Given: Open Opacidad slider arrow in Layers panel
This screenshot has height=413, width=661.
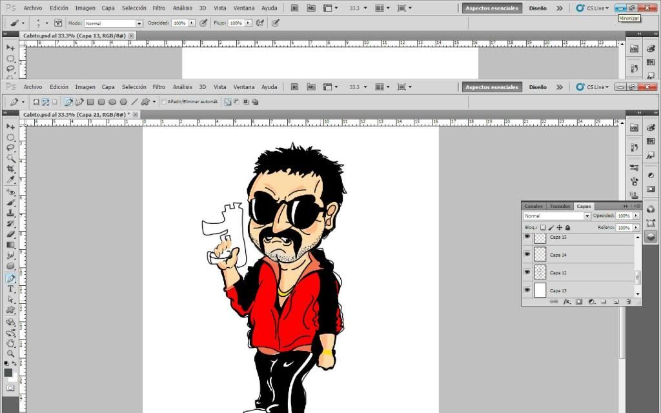Looking at the screenshot, I should [x=636, y=216].
